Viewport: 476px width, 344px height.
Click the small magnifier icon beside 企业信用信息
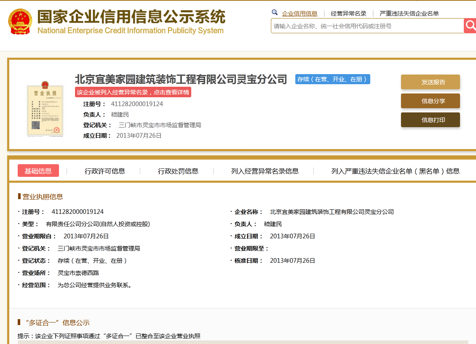point(274,13)
